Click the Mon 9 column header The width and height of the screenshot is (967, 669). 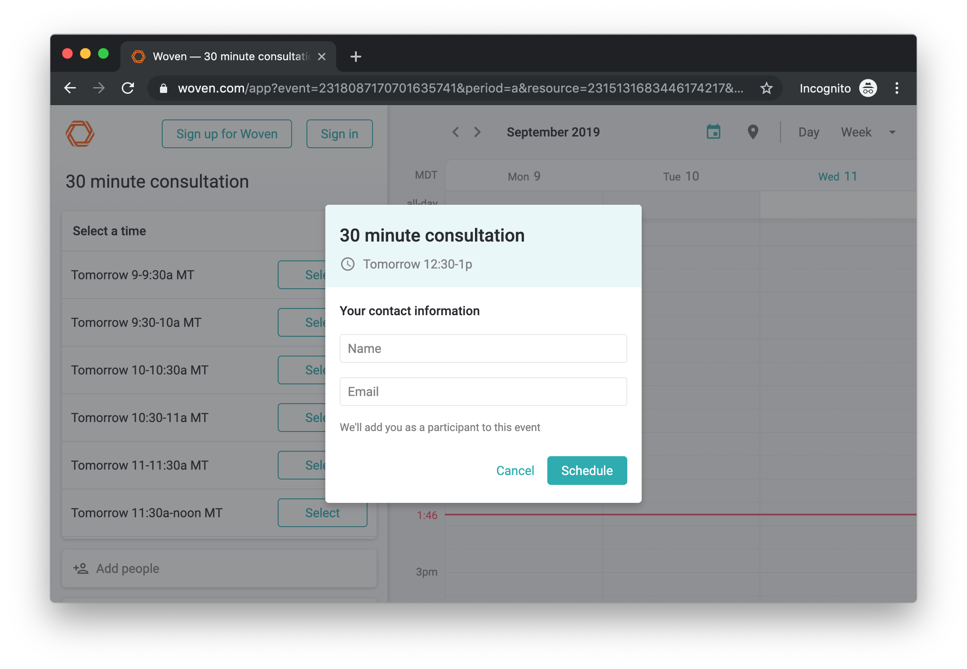[x=524, y=176]
